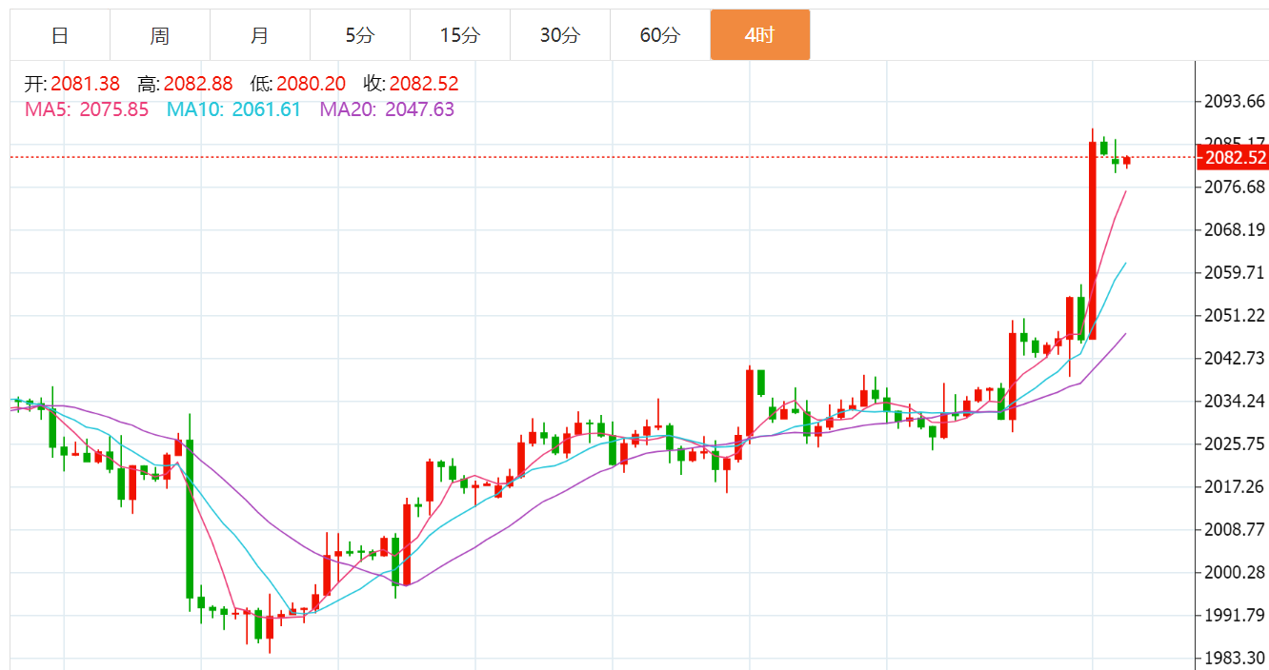The image size is (1269, 670).
Task: Click the 2034.24 price axis label
Action: [x=1235, y=401]
